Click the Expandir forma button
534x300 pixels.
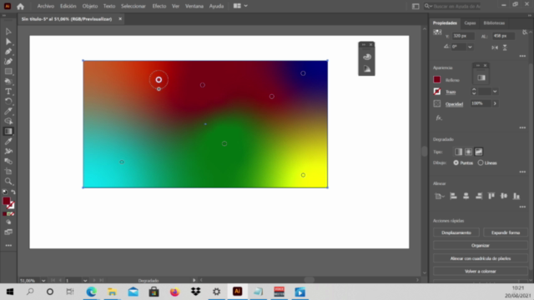506,232
